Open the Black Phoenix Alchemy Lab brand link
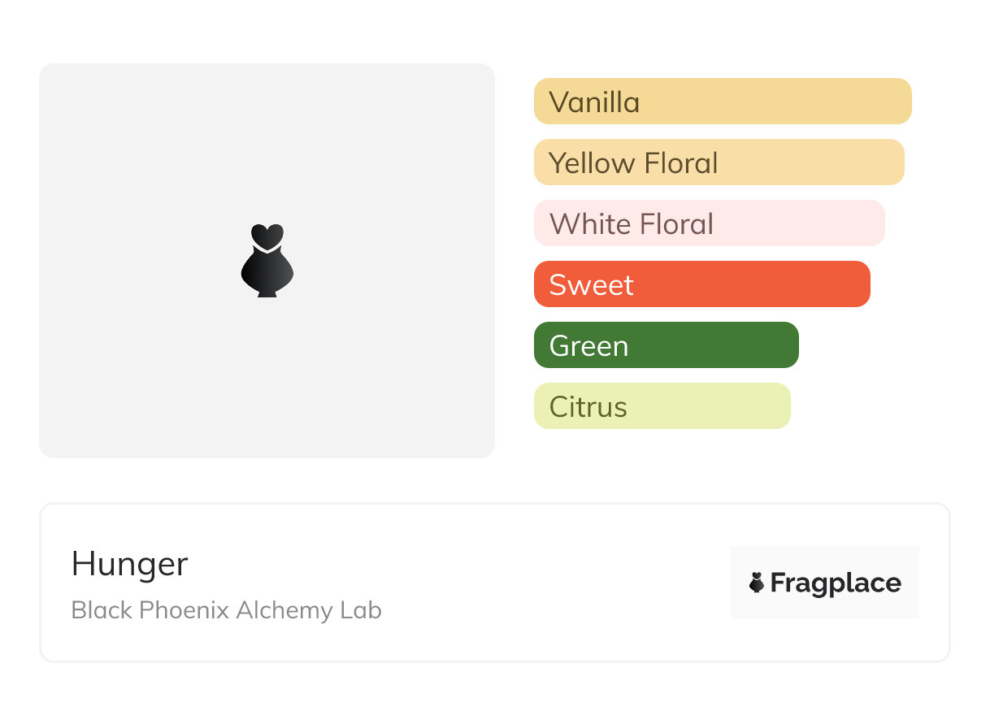 226,610
